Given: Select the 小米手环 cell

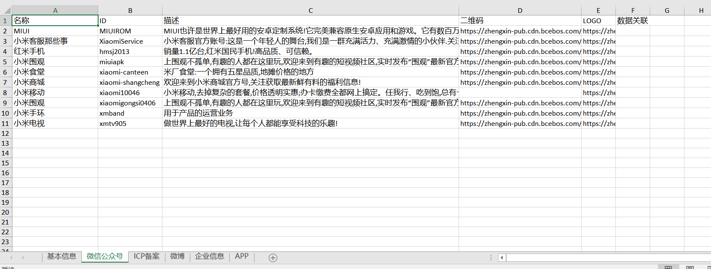Looking at the screenshot, I should pyautogui.click(x=55, y=113).
